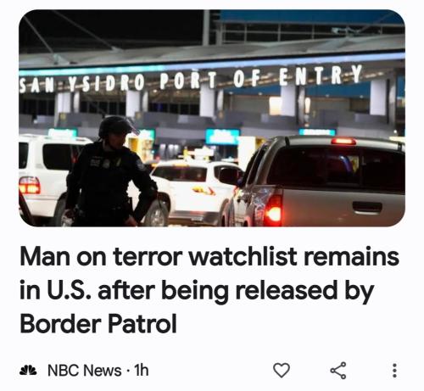Like the article with the heart icon
The image size is (424, 391).
(x=282, y=370)
